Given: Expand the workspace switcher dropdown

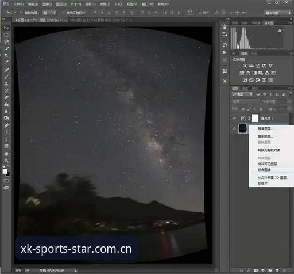Looking at the screenshot, I should click(278, 13).
